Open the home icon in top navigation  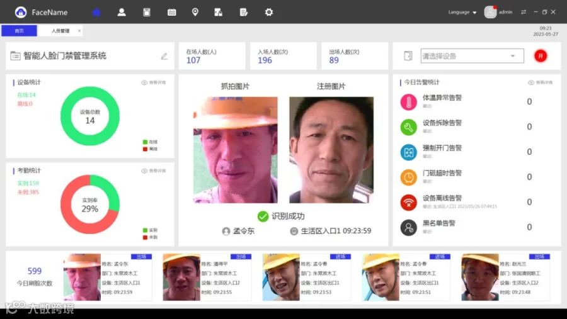point(96,13)
